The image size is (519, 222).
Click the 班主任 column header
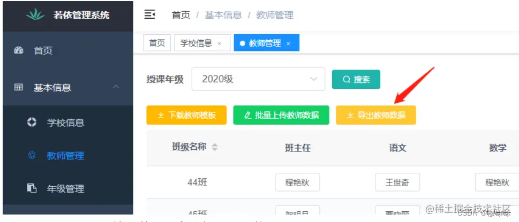[x=298, y=148]
